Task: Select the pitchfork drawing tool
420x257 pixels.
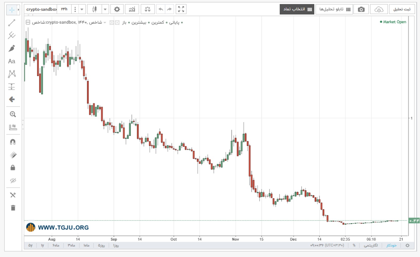Action: pos(12,35)
